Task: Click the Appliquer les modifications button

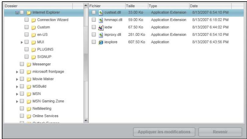Action: [x=164, y=132]
